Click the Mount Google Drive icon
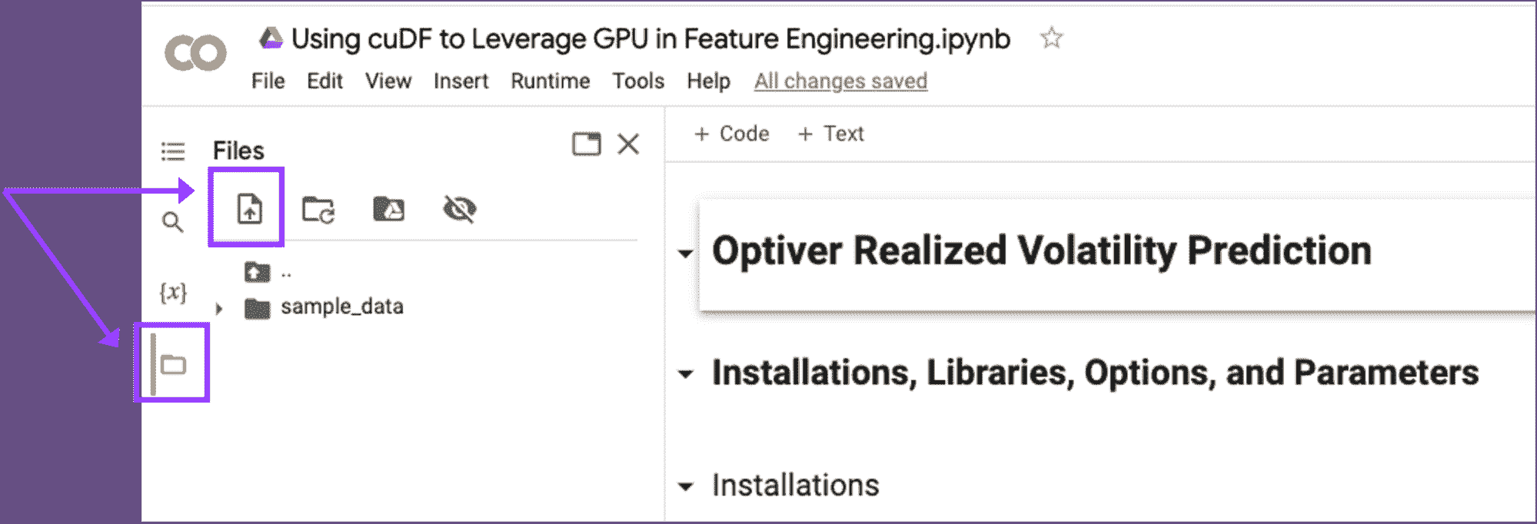1537x524 pixels. 388,209
